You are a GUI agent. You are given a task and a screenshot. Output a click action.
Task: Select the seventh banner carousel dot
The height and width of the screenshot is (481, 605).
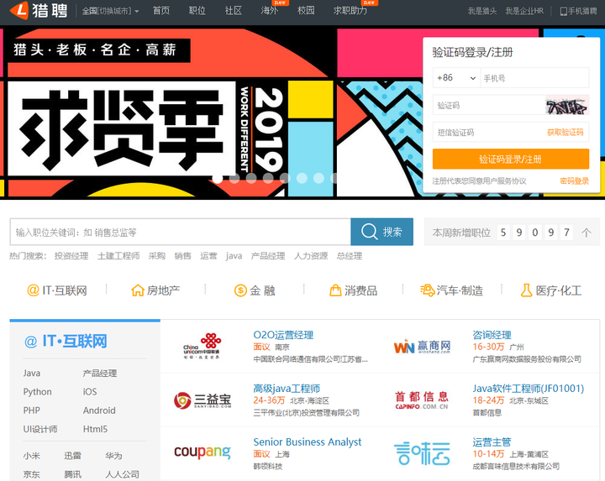point(318,178)
